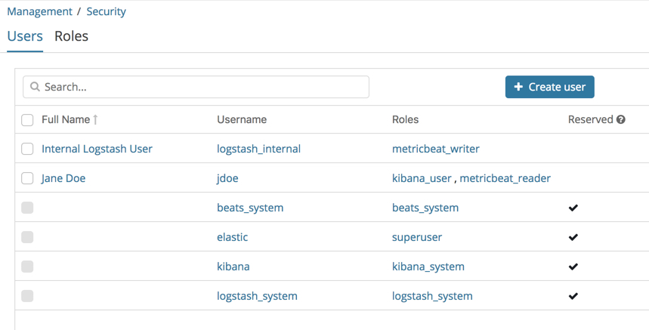Check the Internal Logstash User row checkbox
This screenshot has width=649, height=330.
(27, 149)
